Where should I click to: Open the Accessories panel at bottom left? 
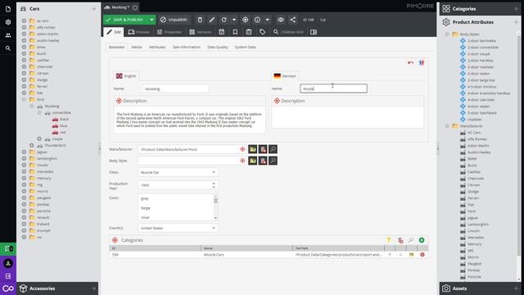[57, 288]
